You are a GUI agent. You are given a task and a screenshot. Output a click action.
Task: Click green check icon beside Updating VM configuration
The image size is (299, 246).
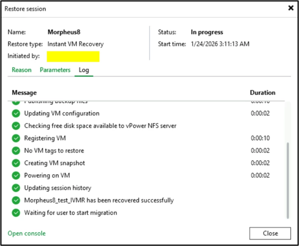[16, 113]
